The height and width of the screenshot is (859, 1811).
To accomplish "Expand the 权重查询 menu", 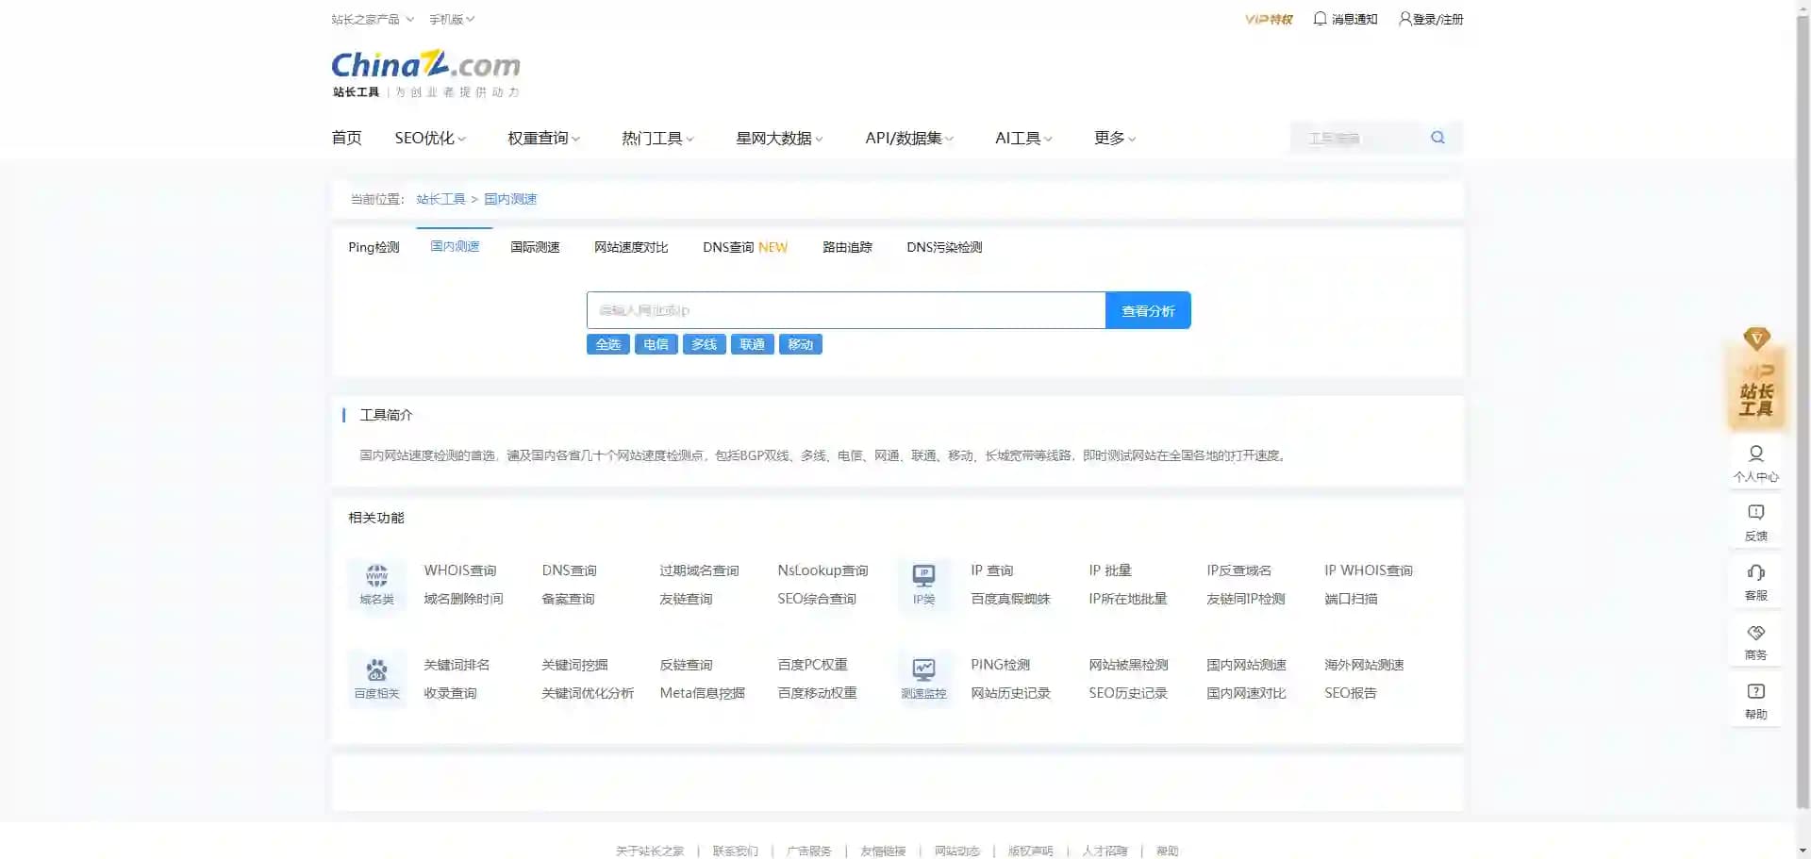I will pyautogui.click(x=544, y=138).
